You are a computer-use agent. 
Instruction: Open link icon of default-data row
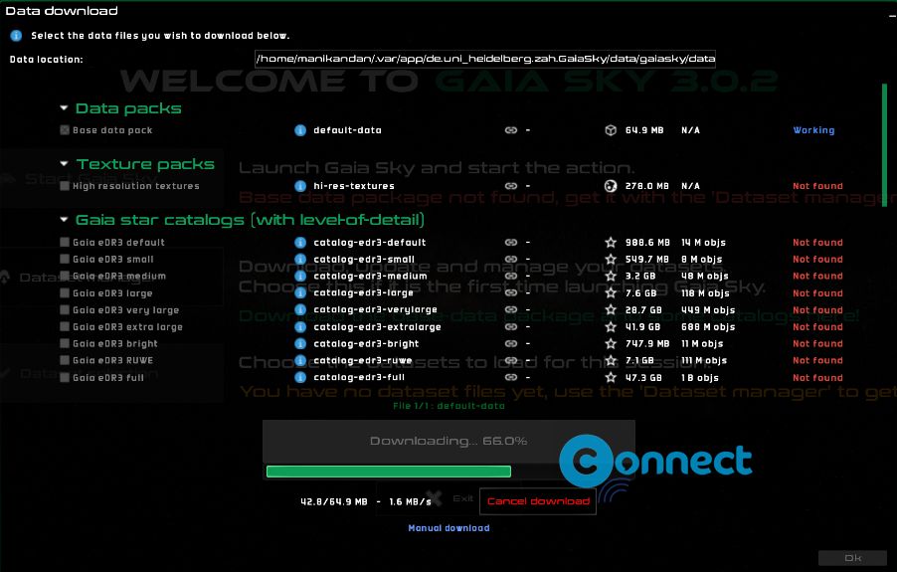511,130
